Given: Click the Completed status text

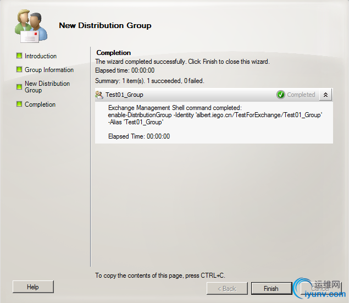Looking at the screenshot, I should tap(301, 95).
